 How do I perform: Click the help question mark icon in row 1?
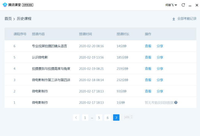click(x=176, y=102)
